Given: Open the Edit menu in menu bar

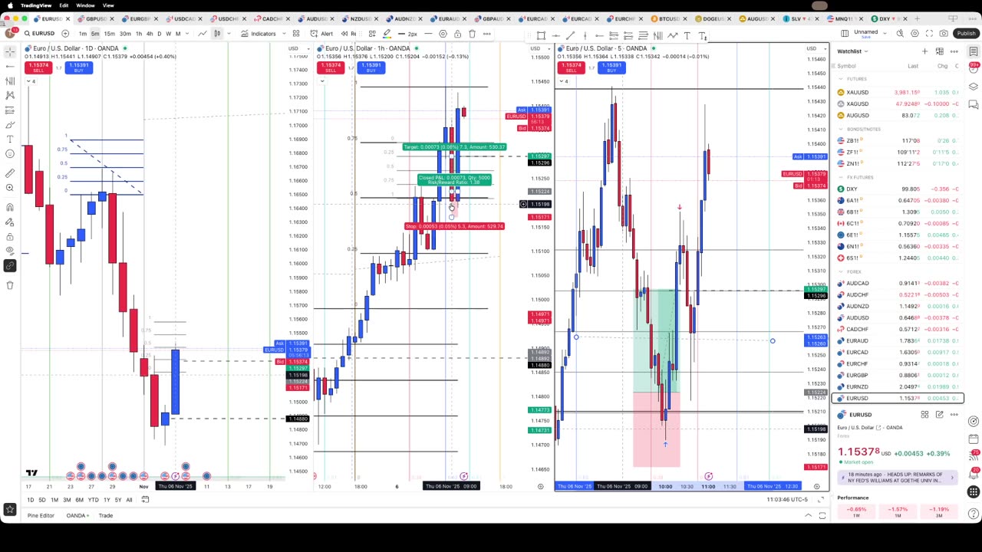Looking at the screenshot, I should pos(64,5).
